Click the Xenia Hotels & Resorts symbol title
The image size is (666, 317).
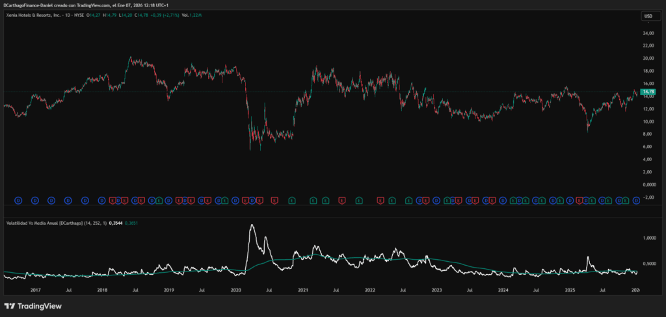click(33, 15)
